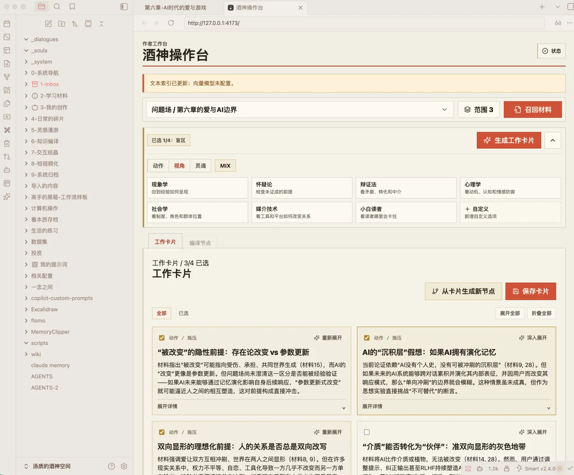Screen dimensions: 574x475
Task: Click 从卡片生成新节点 button
Action: pyautogui.click(x=463, y=291)
